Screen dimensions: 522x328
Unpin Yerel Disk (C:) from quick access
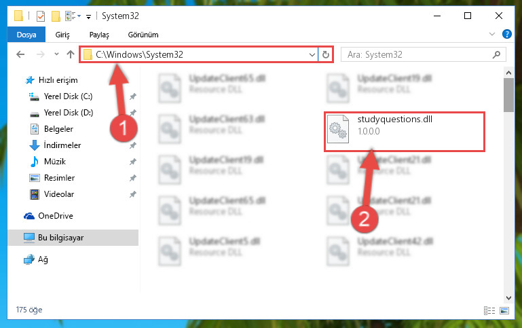[132, 96]
